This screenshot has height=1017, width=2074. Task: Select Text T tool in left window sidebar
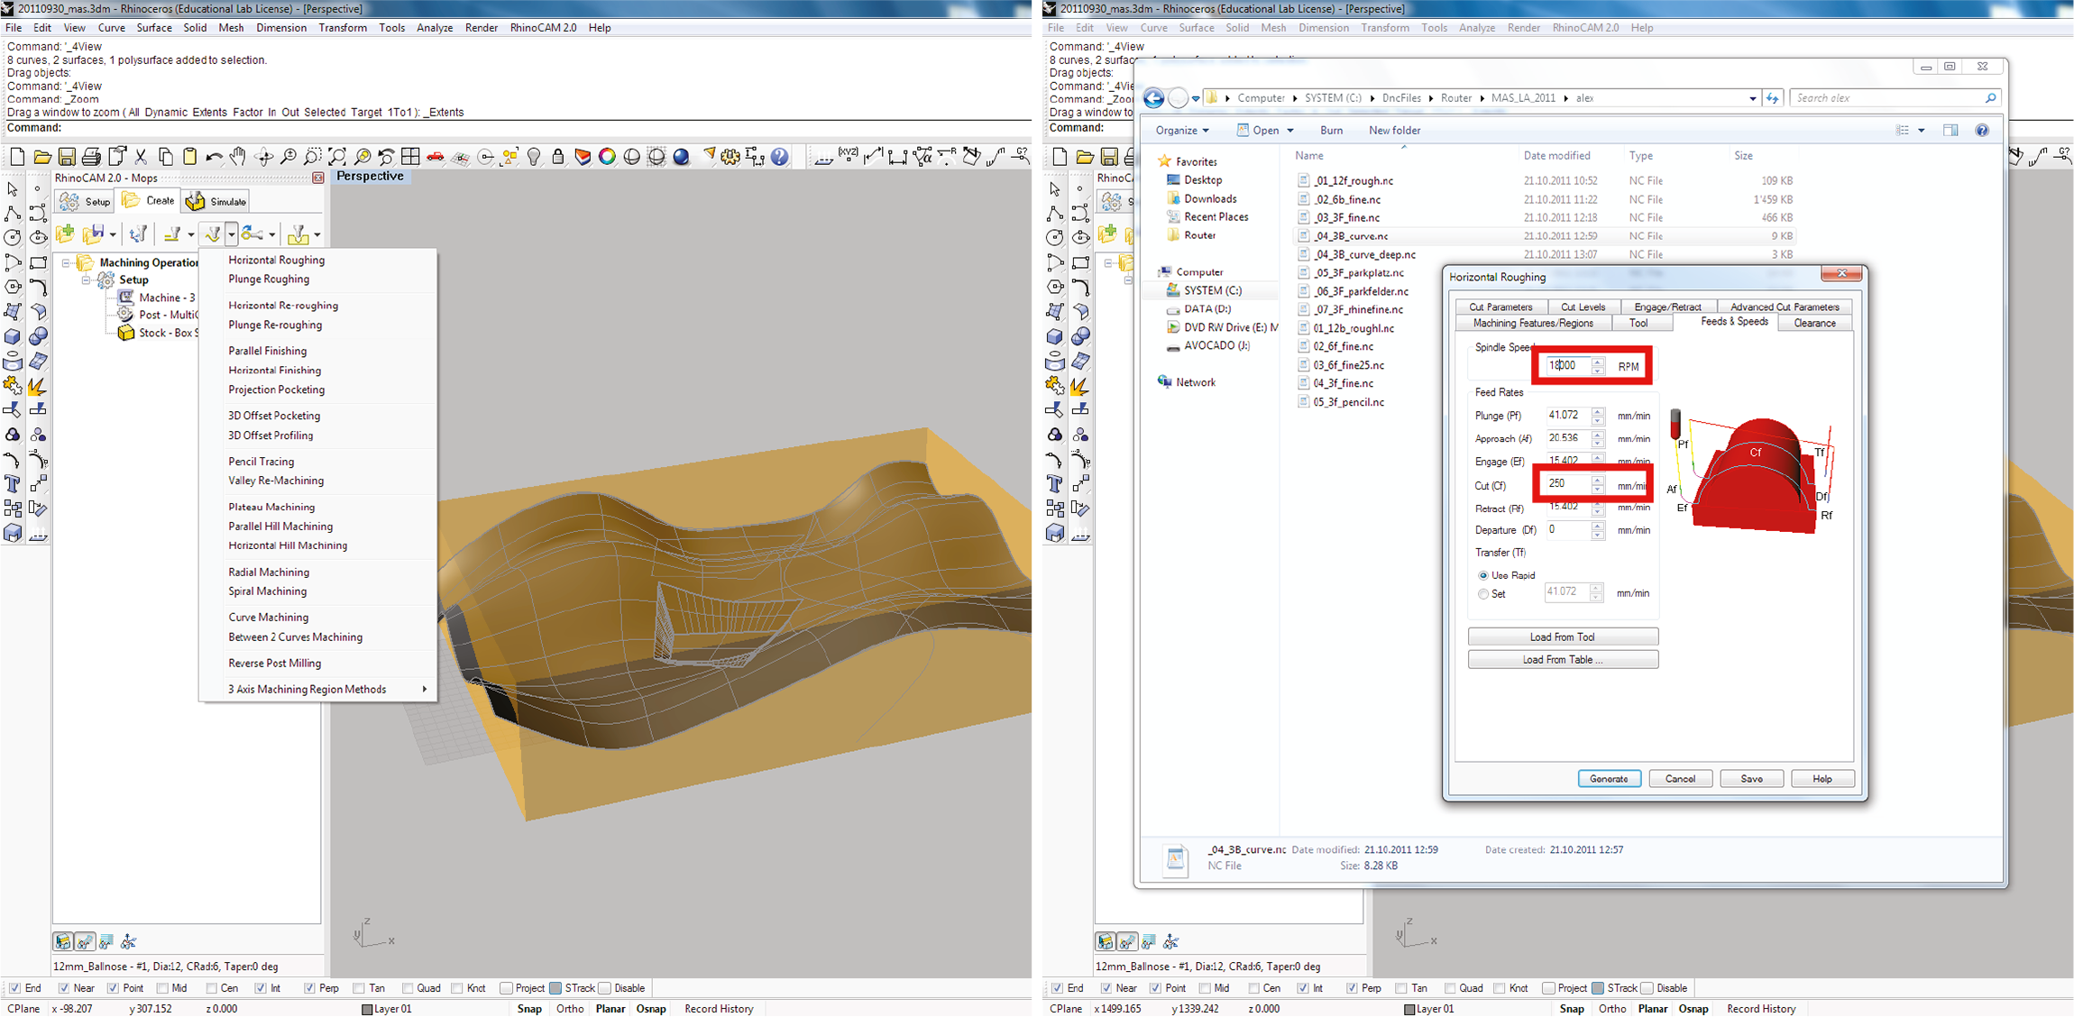pyautogui.click(x=13, y=484)
